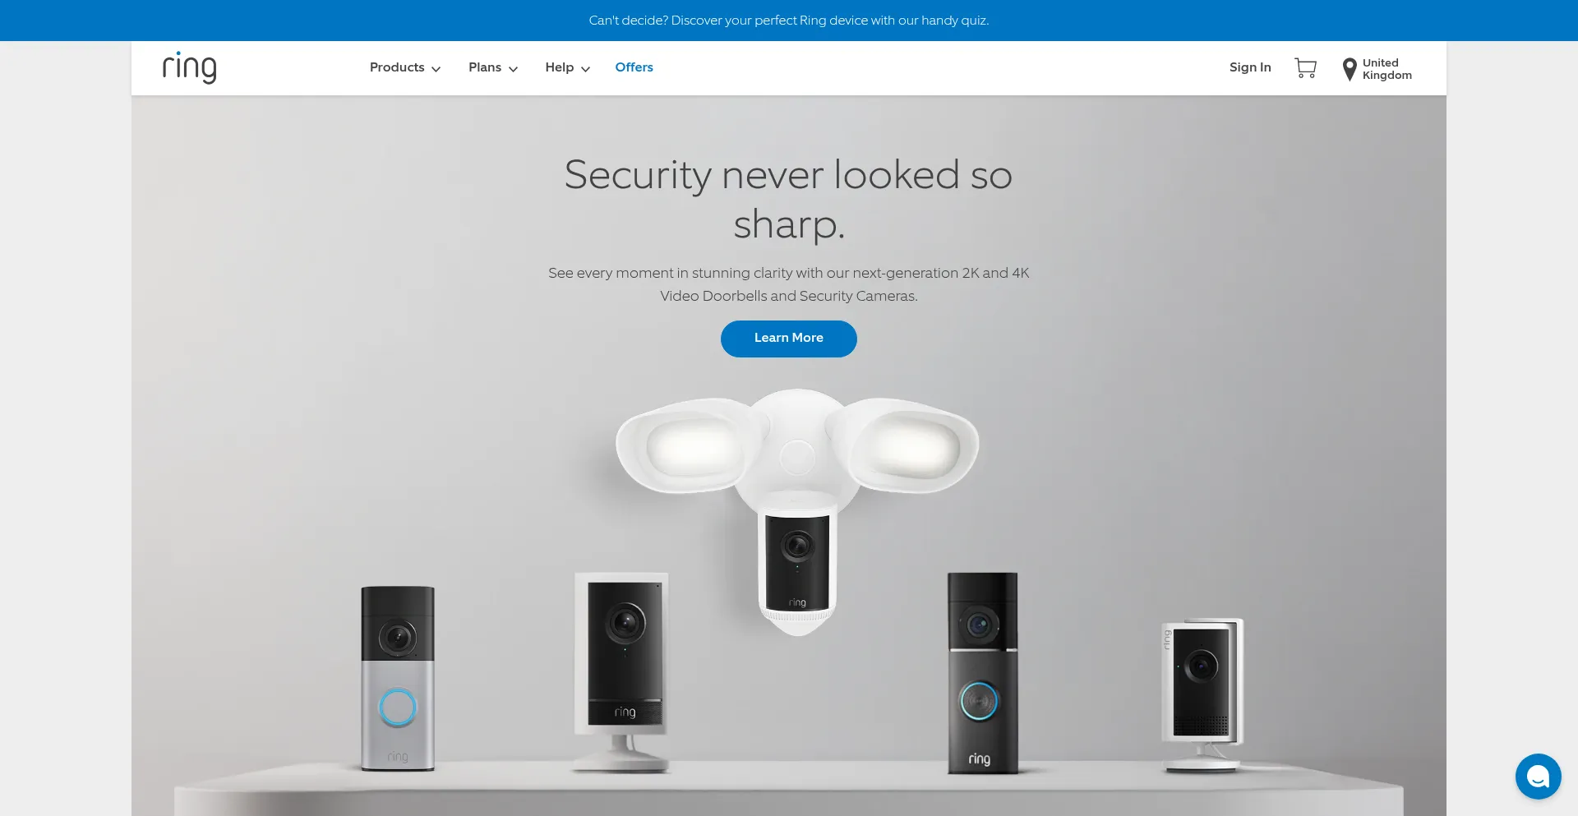Image resolution: width=1578 pixels, height=816 pixels.
Task: Open the handy quiz banner link
Action: (x=789, y=21)
